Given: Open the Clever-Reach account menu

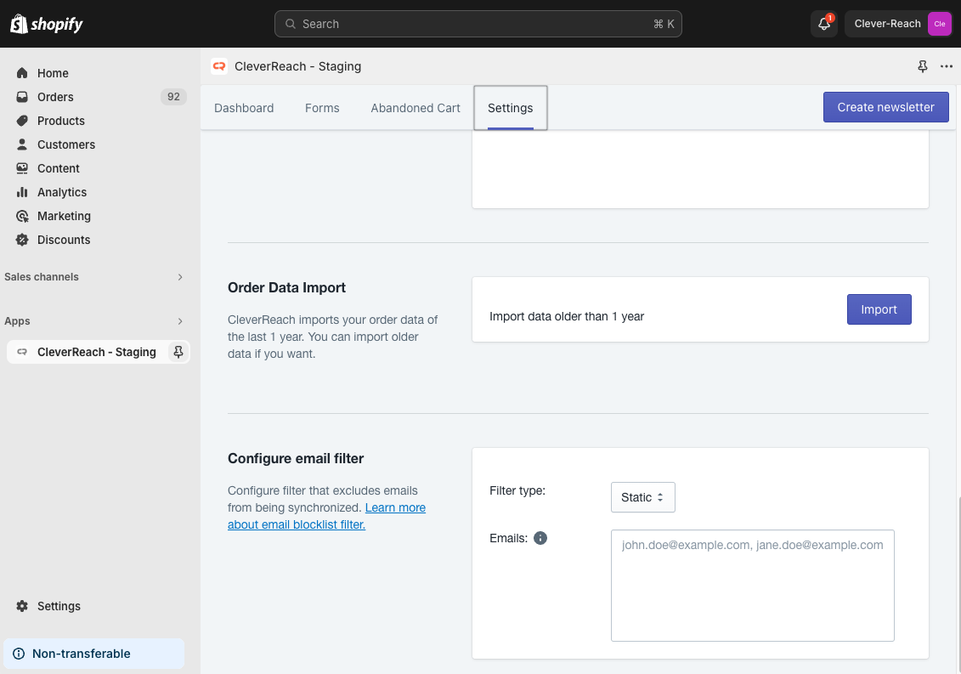Looking at the screenshot, I should click(x=898, y=24).
